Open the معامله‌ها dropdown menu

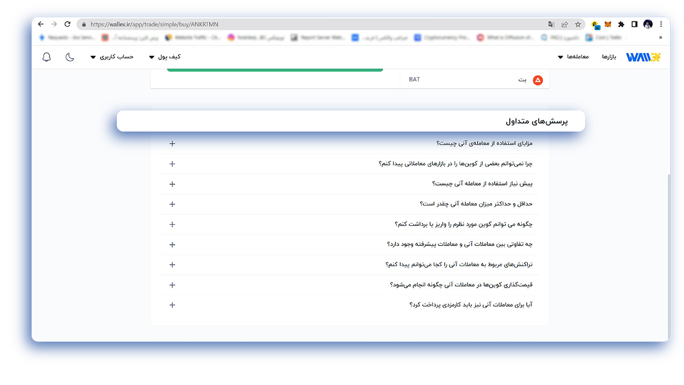point(573,57)
